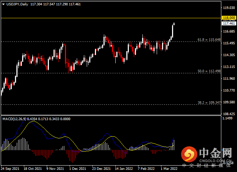Viewport: 237px width, 172px height.
Task: Click the 23 Dec 2021 date marker
Action: [x=101, y=168]
